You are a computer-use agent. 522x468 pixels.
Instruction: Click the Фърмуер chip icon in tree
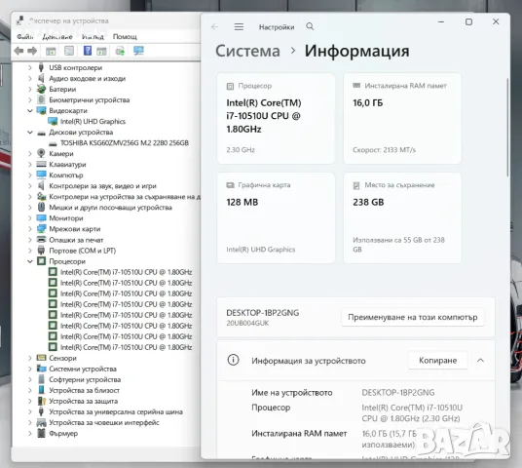point(41,433)
